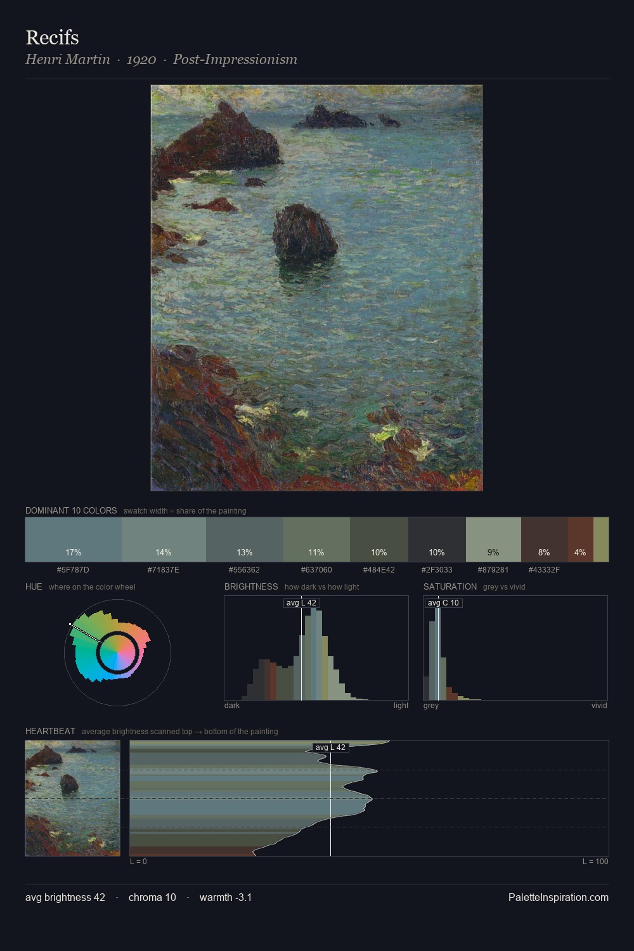The height and width of the screenshot is (951, 634).
Task: Select the 10% swatch above #484E42
Action: coord(379,540)
